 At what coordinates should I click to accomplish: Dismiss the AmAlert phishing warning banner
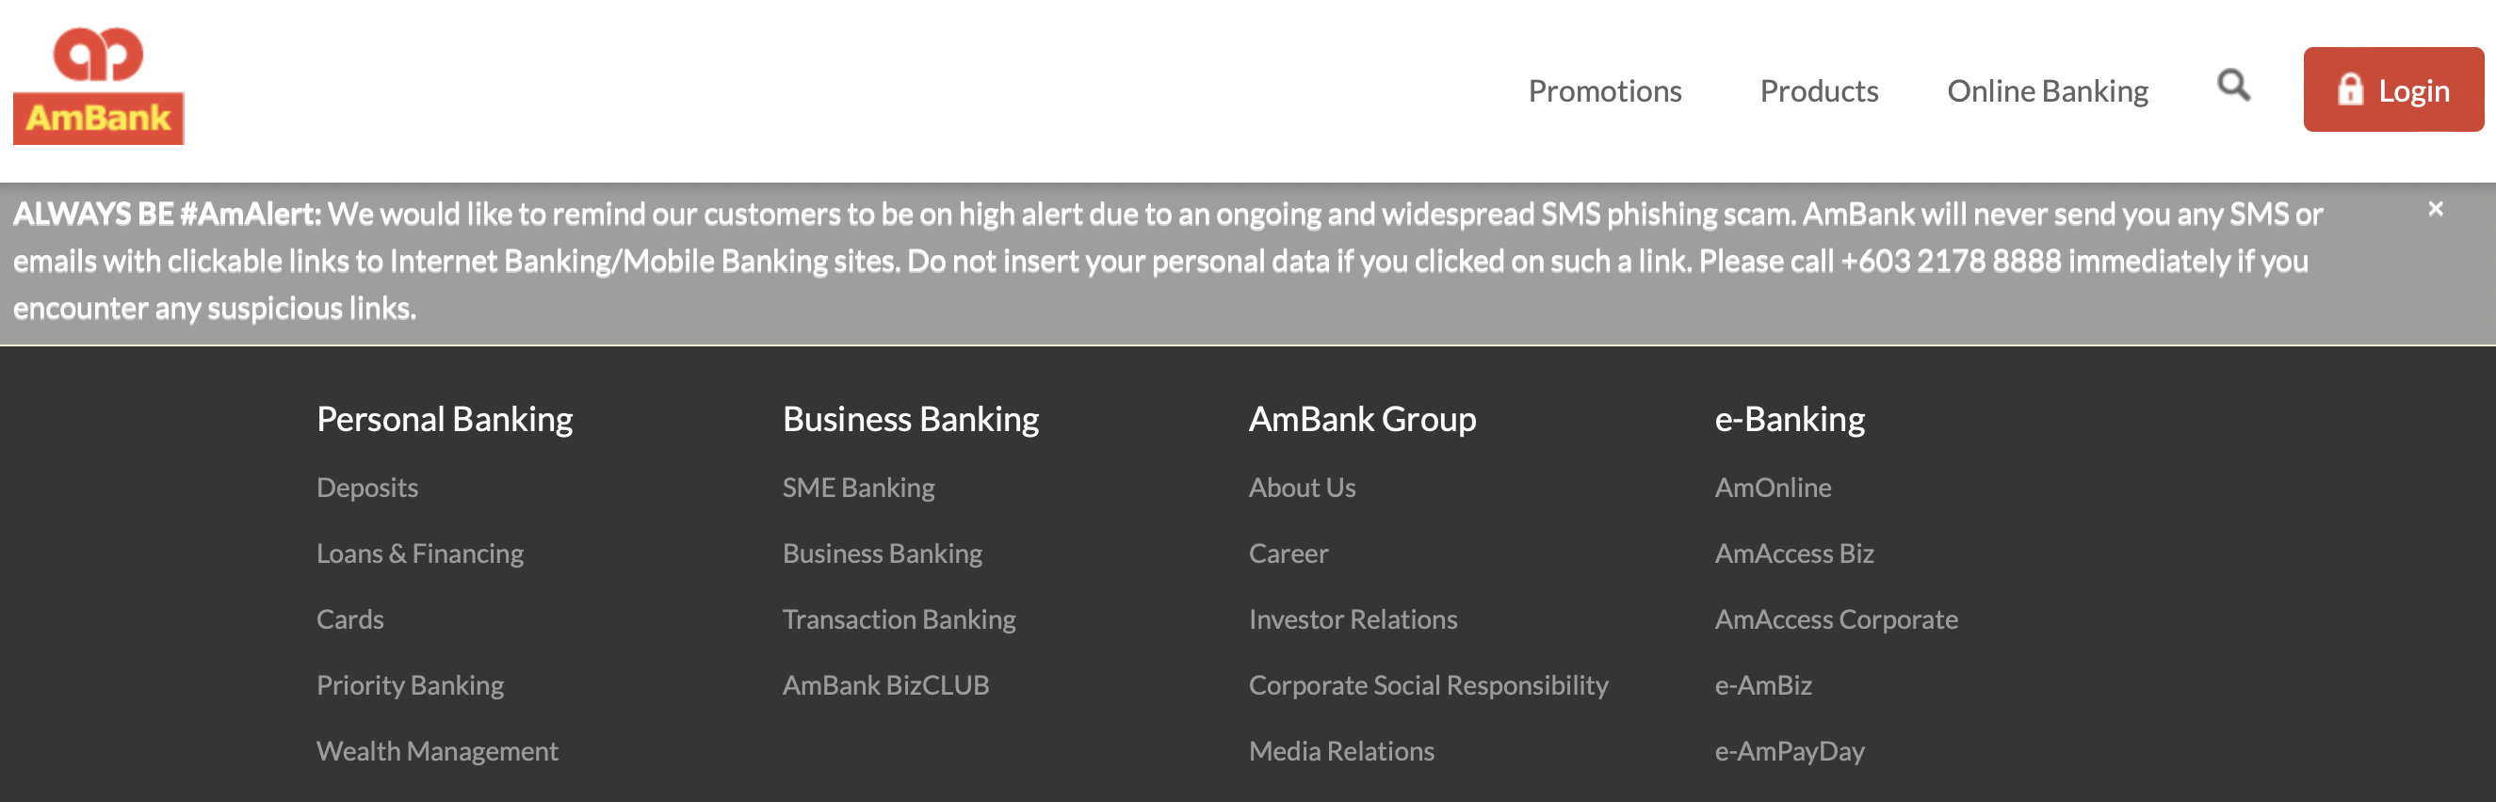(x=2435, y=208)
